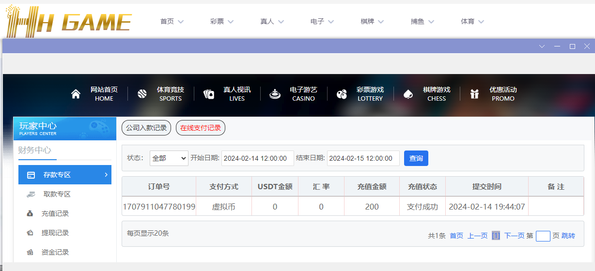This screenshot has width=595, height=271.
Task: Open 真人视讯 LIVES section
Action: [237, 94]
